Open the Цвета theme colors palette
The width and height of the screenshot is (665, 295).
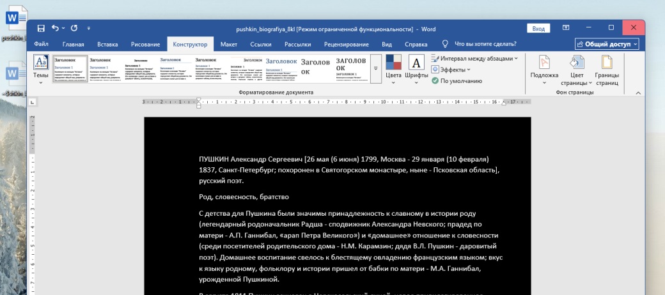coord(394,68)
